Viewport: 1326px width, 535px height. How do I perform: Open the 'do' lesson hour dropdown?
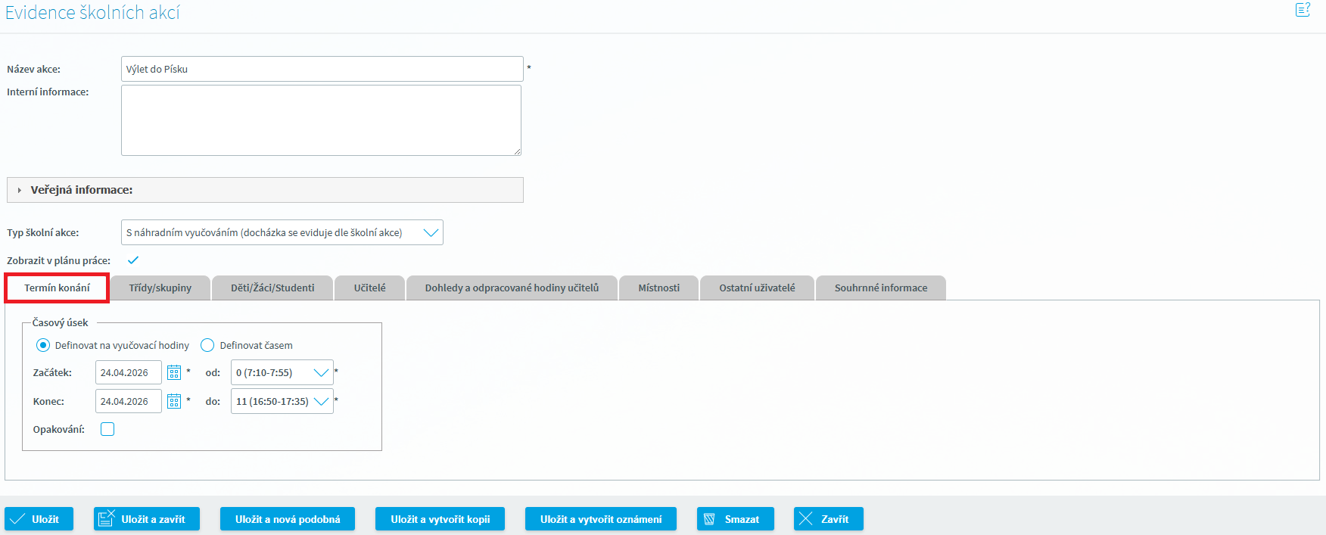[282, 401]
